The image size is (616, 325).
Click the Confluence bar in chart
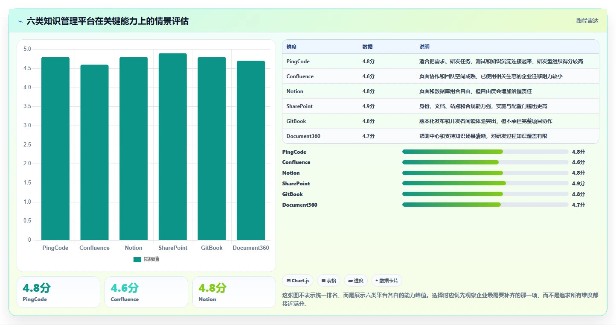pyautogui.click(x=94, y=152)
